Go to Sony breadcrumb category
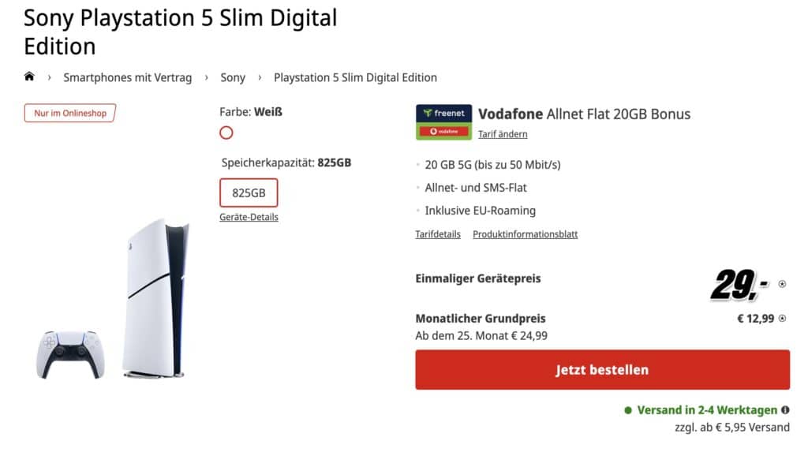This screenshot has height=452, width=808. point(233,77)
